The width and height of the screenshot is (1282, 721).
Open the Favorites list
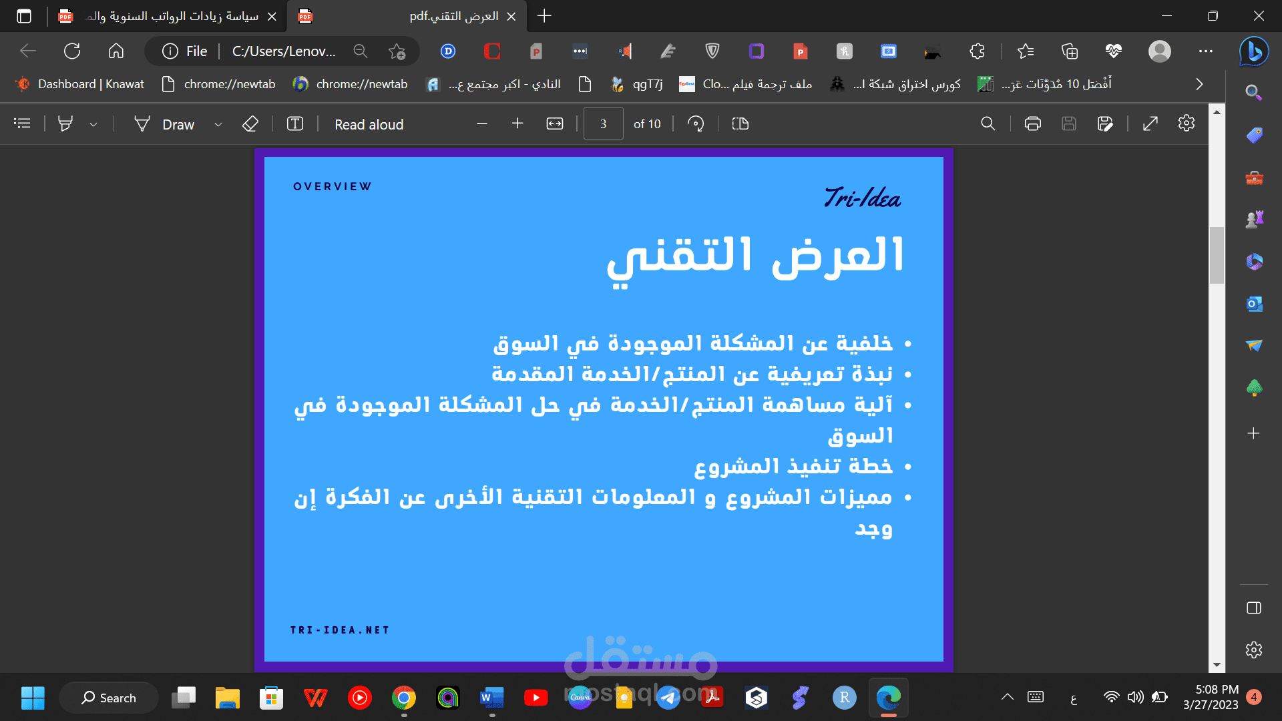1026,51
